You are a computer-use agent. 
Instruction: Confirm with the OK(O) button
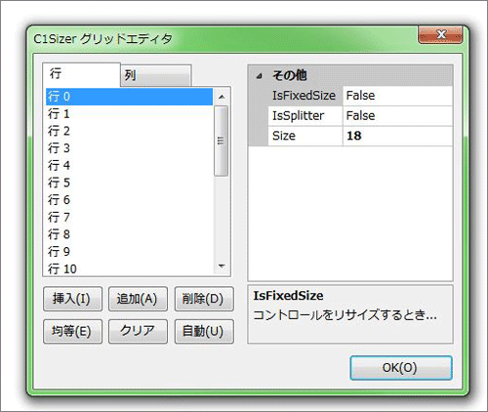pyautogui.click(x=401, y=368)
